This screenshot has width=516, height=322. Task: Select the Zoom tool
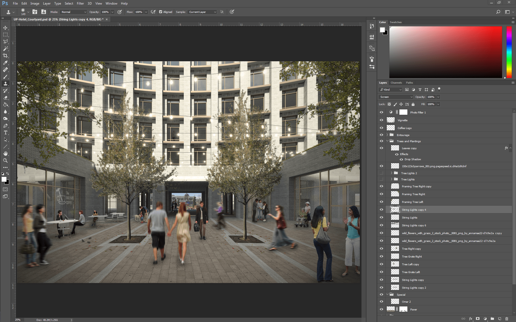pos(5,160)
